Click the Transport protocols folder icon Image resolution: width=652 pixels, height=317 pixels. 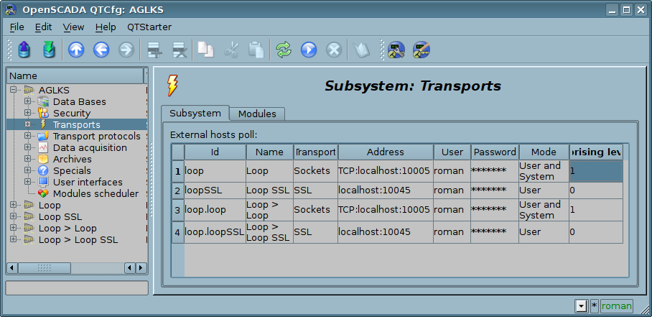[43, 136]
